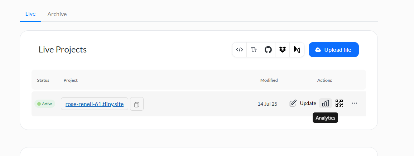Open the rose-renell-61.tiiny.site link
The width and height of the screenshot is (414, 156).
coord(95,104)
